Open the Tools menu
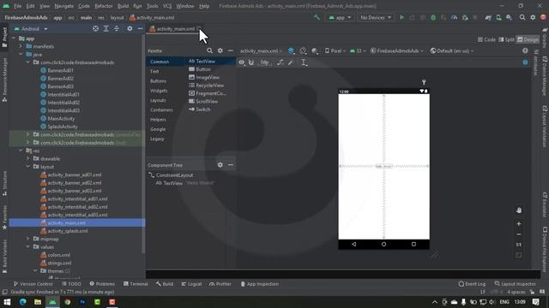Viewport: 549px width, 308px height. pyautogui.click(x=152, y=6)
